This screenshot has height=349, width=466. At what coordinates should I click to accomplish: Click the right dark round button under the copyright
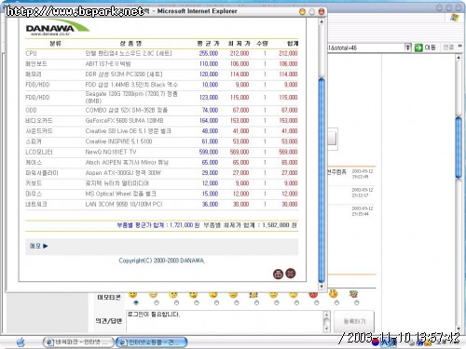tap(291, 273)
